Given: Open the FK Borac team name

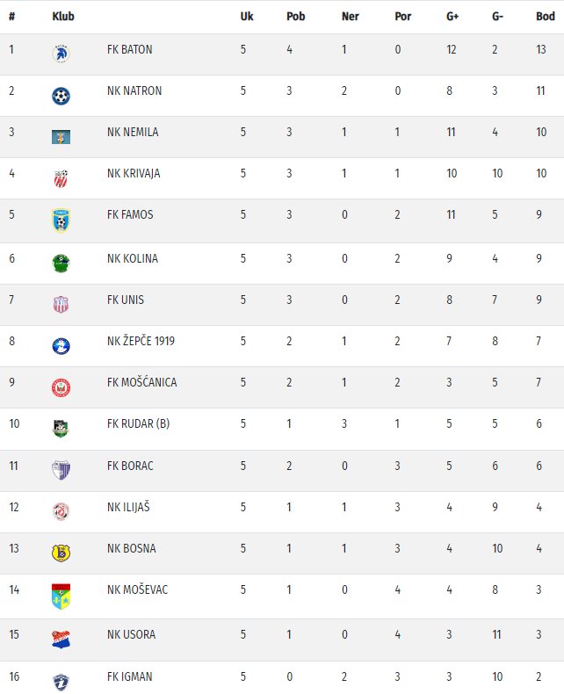Looking at the screenshot, I should (x=129, y=465).
